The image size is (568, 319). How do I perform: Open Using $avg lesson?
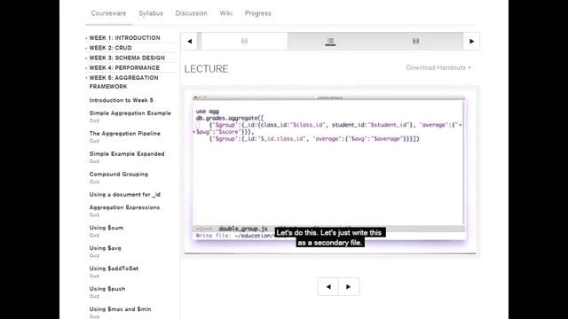105,248
